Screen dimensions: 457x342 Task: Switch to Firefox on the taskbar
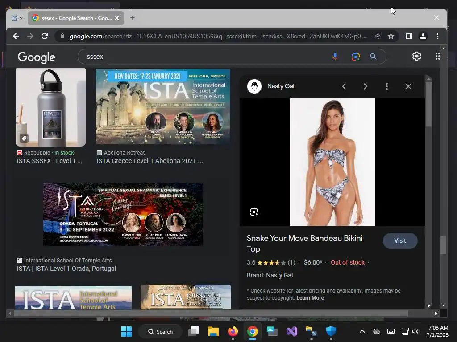[233, 331]
